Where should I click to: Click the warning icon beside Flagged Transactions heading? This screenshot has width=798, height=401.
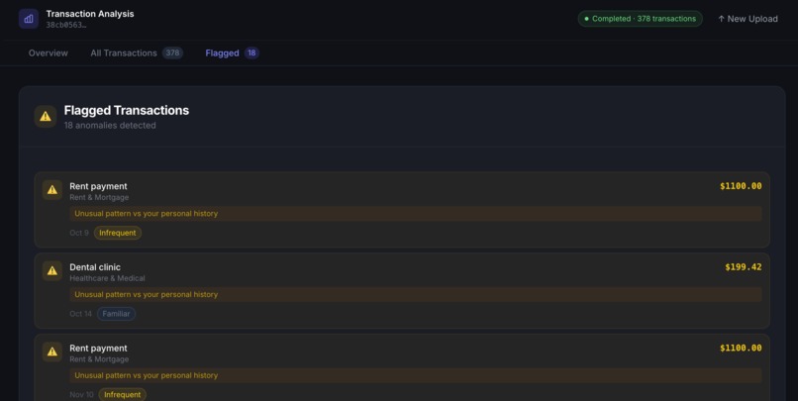click(46, 117)
